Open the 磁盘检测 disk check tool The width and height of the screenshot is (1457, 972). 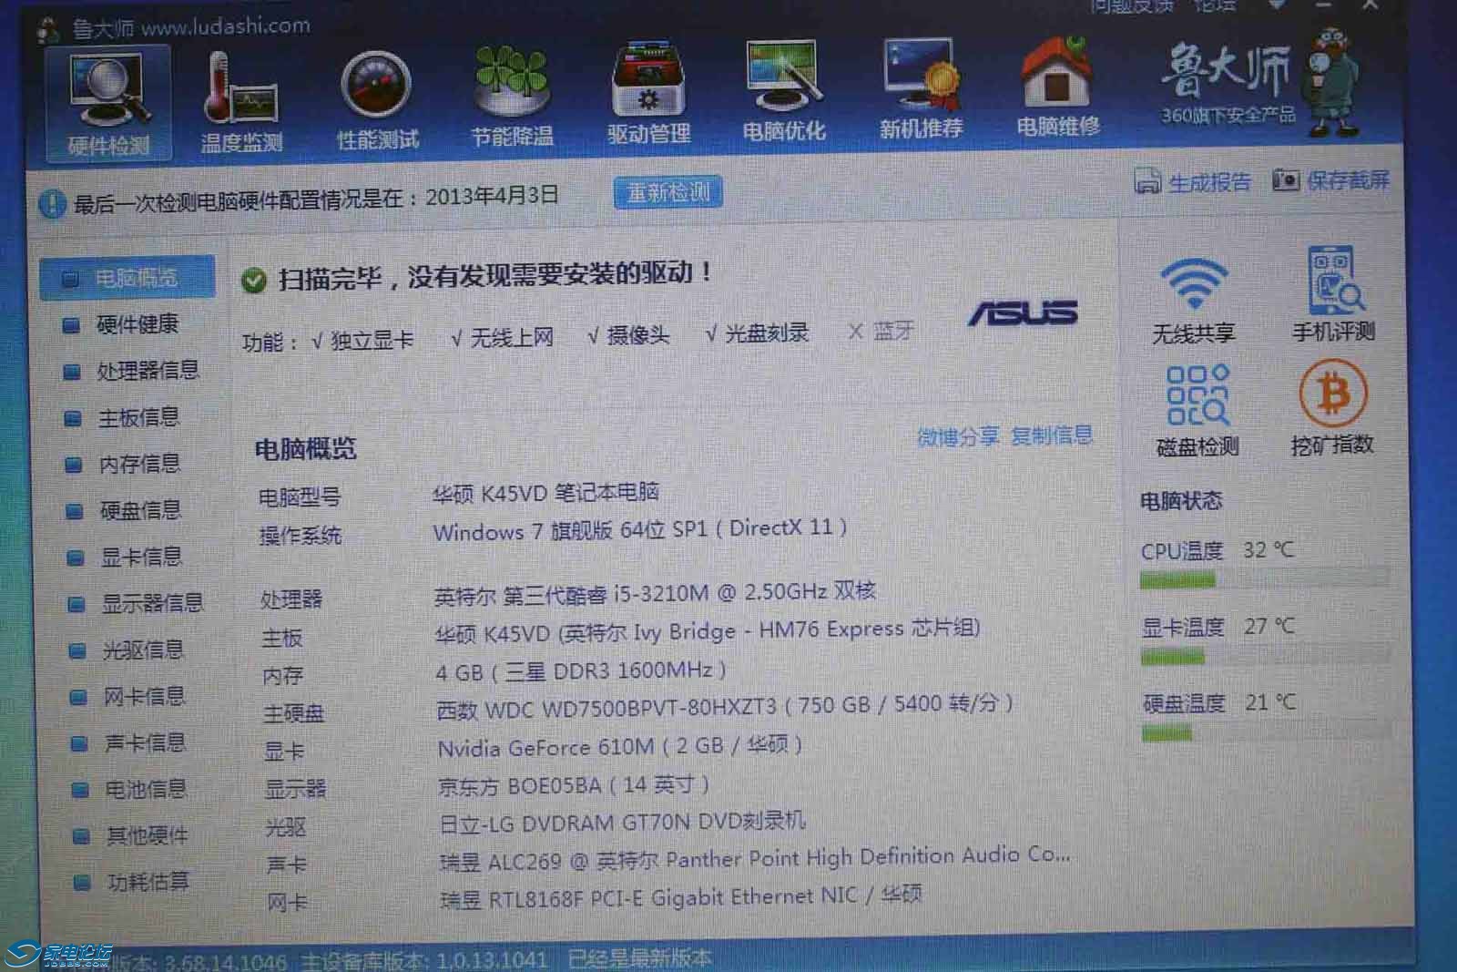(x=1197, y=410)
